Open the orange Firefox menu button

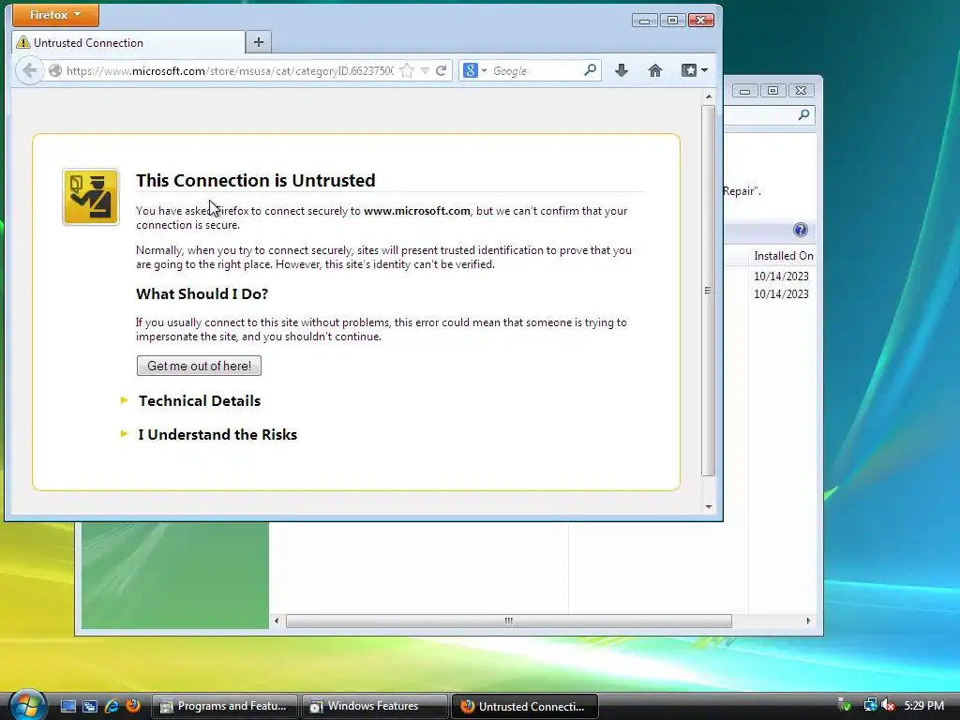(55, 15)
